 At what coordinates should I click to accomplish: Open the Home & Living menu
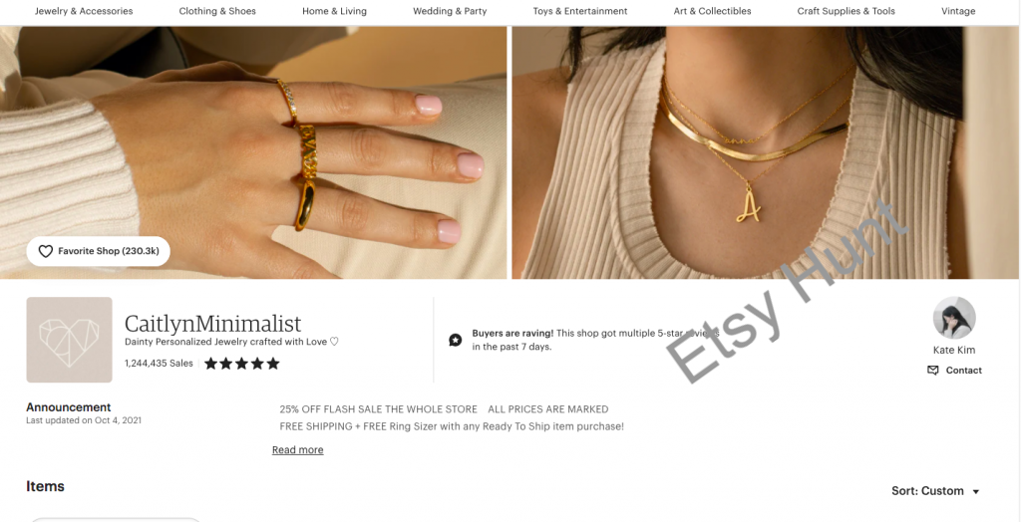[334, 11]
